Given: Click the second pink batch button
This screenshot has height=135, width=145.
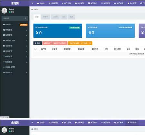Looking at the screenshot, I should pyautogui.click(x=60, y=43).
